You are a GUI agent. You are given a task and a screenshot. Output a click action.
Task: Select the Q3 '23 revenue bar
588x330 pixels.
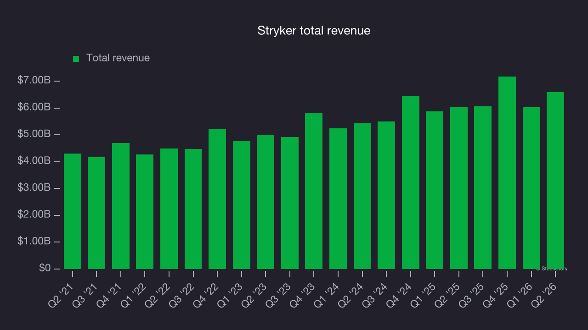(290, 203)
